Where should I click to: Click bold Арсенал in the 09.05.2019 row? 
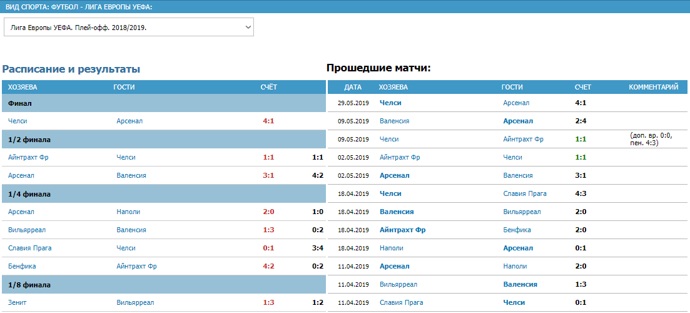pyautogui.click(x=518, y=121)
